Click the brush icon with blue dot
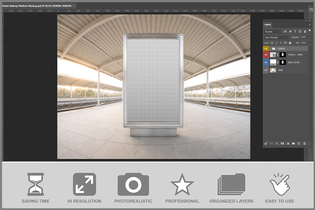 [266, 143]
